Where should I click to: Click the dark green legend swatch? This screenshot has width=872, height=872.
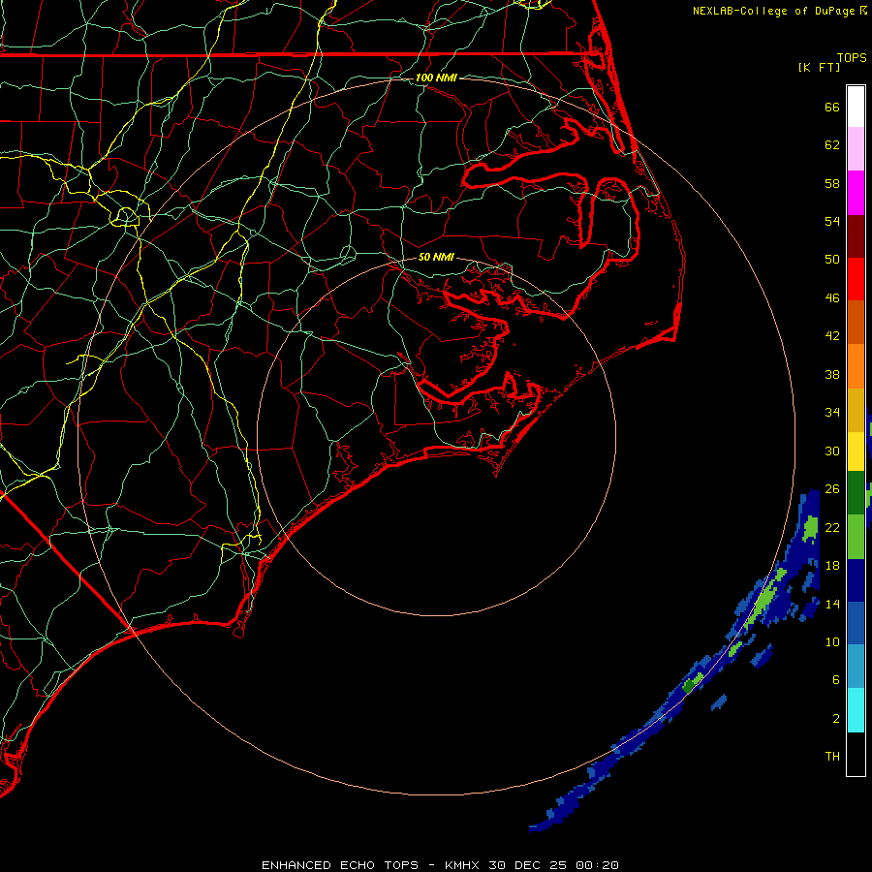click(x=856, y=493)
